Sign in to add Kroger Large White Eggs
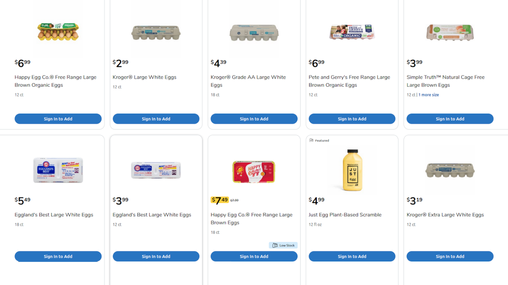The height and width of the screenshot is (285, 508). pyautogui.click(x=156, y=119)
